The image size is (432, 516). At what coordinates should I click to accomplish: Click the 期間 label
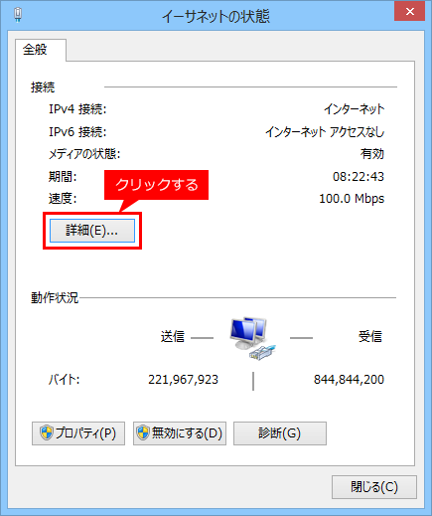pyautogui.click(x=63, y=176)
